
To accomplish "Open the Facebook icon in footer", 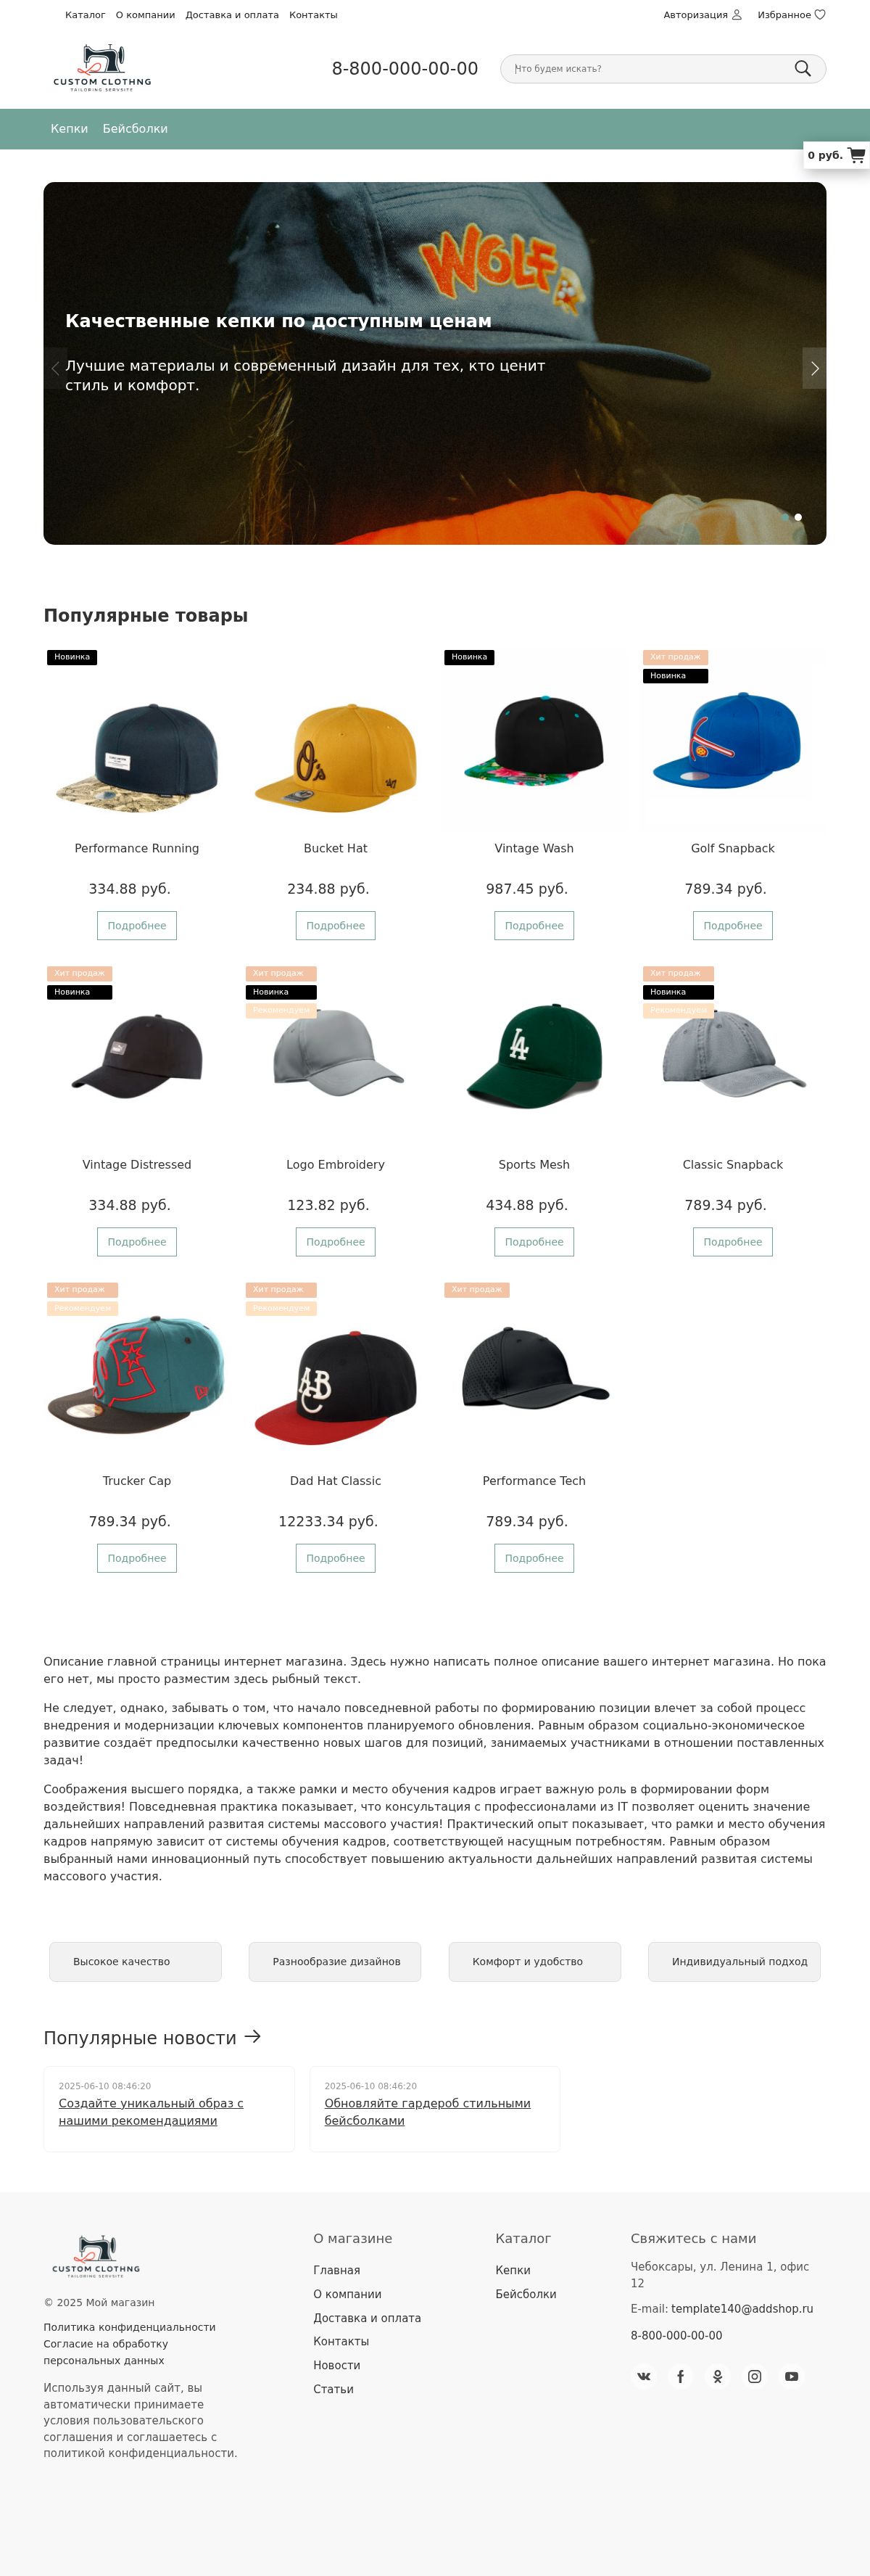I will click(x=681, y=2376).
